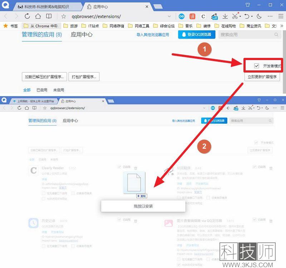The width and height of the screenshot is (286, 268).
Task: Click the Refresh icon in upper browser toolbar
Action: [27, 16]
